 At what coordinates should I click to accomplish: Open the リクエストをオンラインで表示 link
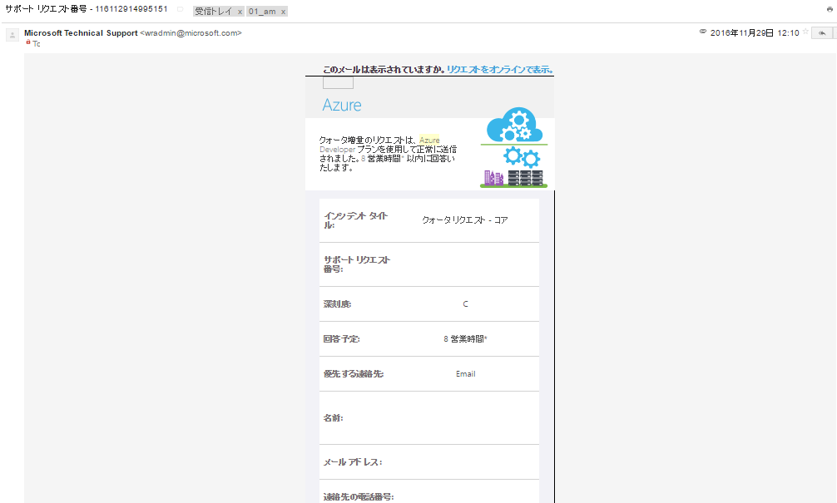[x=500, y=69]
